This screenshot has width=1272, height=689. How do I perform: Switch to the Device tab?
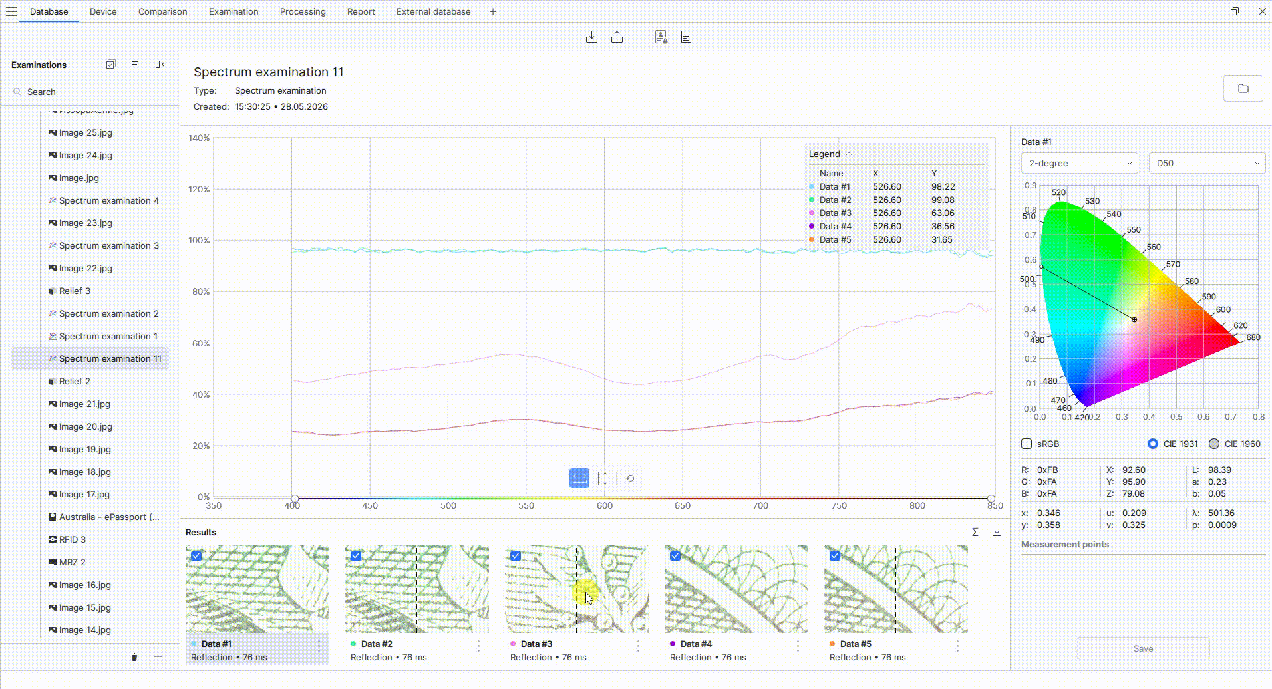click(x=103, y=11)
